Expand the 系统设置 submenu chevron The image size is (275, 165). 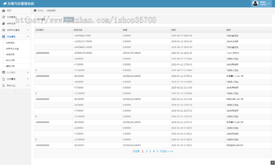point(28,85)
